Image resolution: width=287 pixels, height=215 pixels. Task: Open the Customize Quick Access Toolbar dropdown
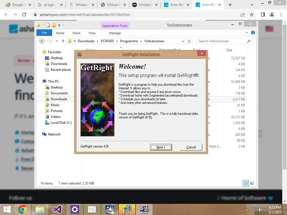click(x=59, y=25)
